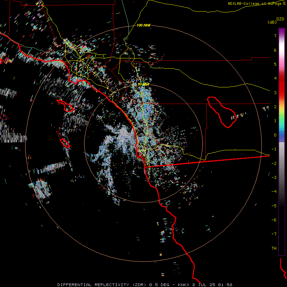Click the -1 dB label on the scale
The width and height of the screenshot is (287, 287).
click(274, 149)
